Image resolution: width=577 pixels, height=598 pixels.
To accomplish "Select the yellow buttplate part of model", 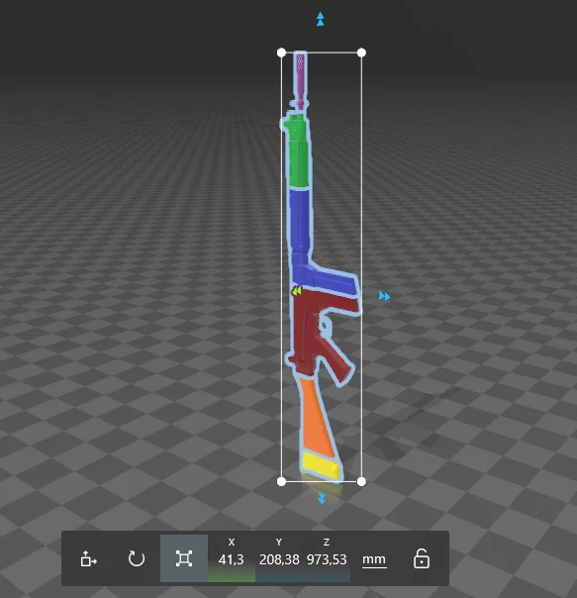I will tap(320, 464).
